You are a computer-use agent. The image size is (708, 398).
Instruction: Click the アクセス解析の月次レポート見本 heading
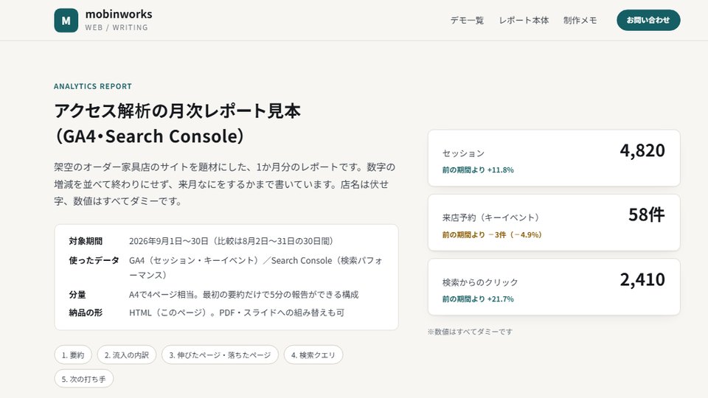[x=178, y=123]
